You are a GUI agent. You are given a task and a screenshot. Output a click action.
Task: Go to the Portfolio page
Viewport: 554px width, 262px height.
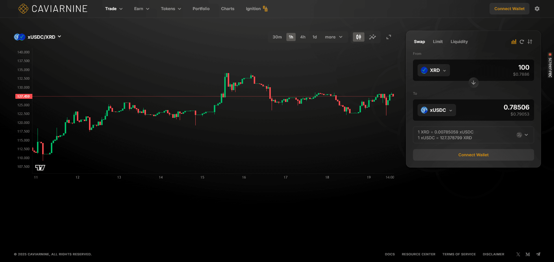201,9
